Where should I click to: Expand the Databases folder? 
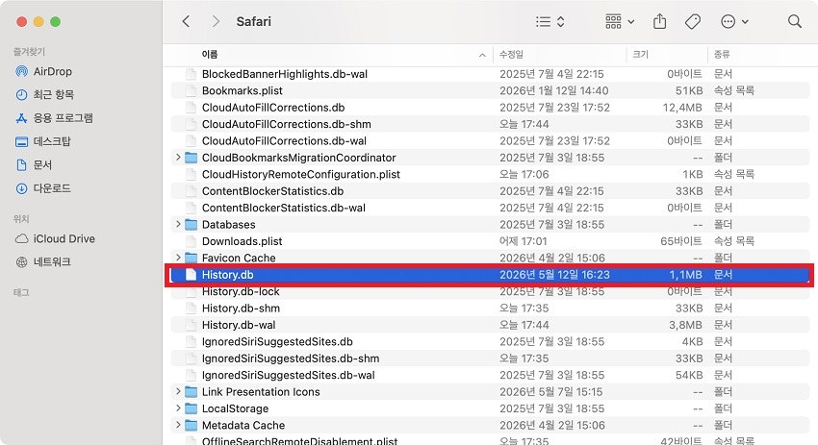coord(178,224)
